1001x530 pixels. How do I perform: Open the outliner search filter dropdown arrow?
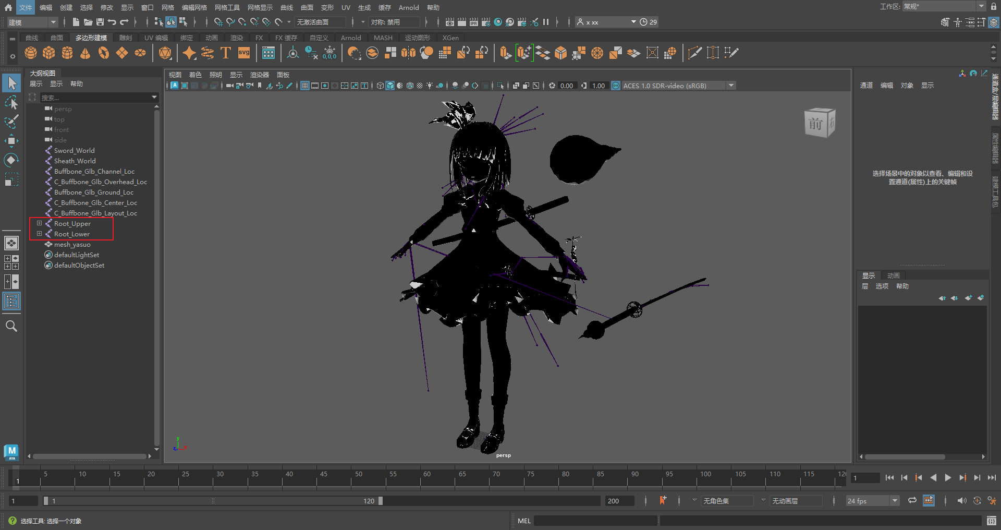pyautogui.click(x=154, y=97)
